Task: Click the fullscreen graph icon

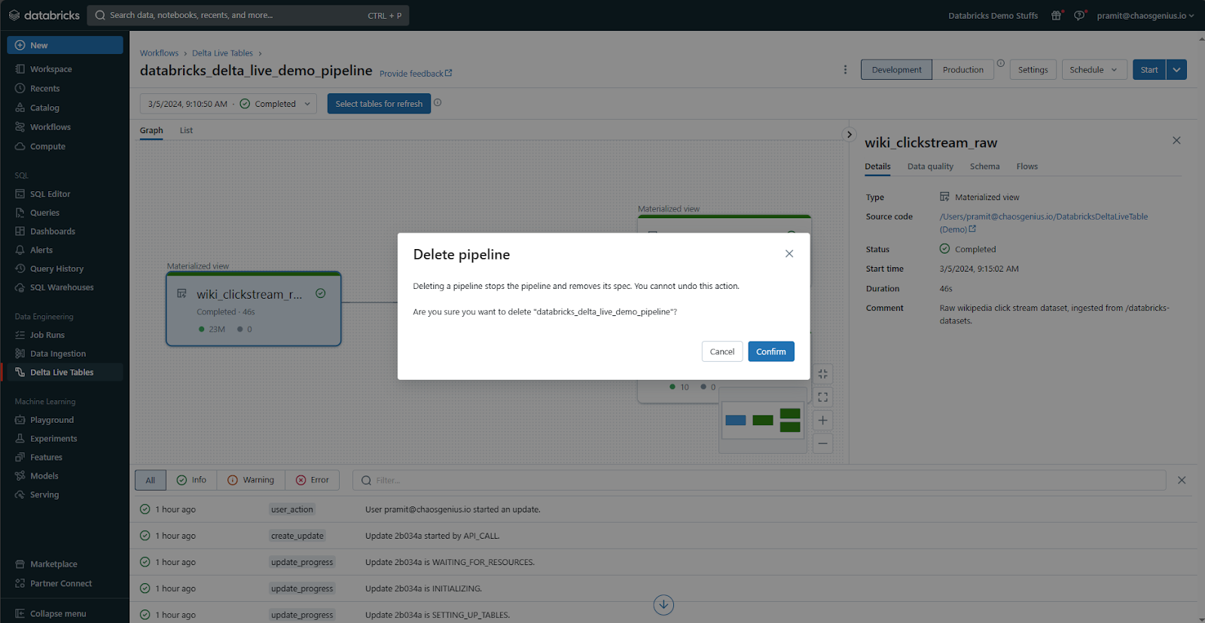Action: (x=822, y=397)
